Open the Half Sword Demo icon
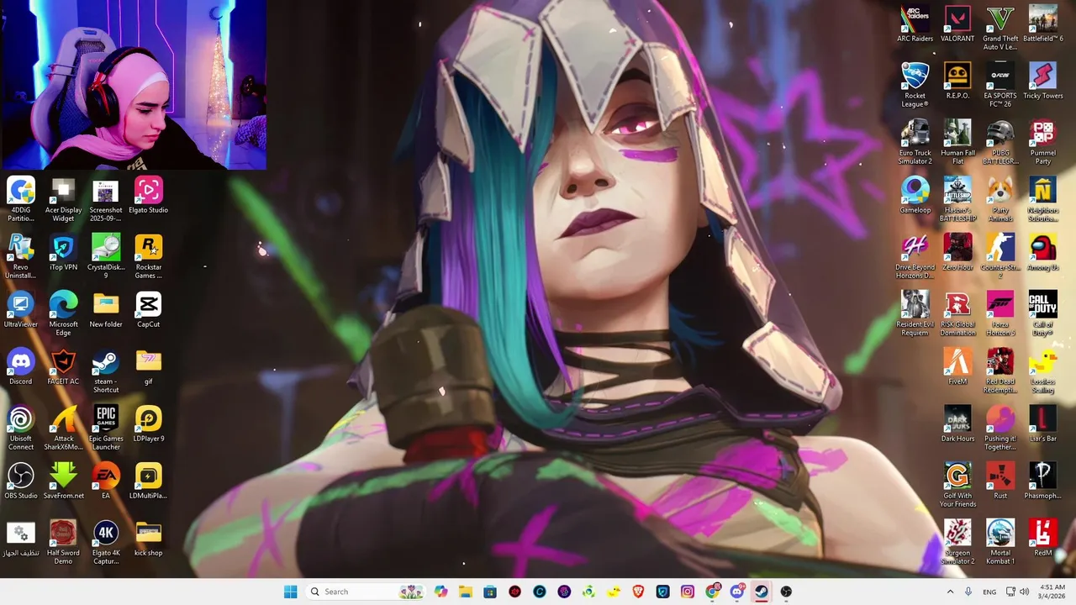1076x605 pixels. click(63, 542)
